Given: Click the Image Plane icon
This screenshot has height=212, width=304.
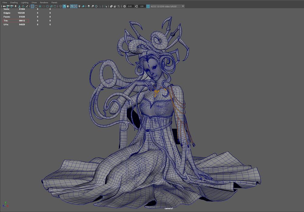Looking at the screenshot, I should 19,6.
